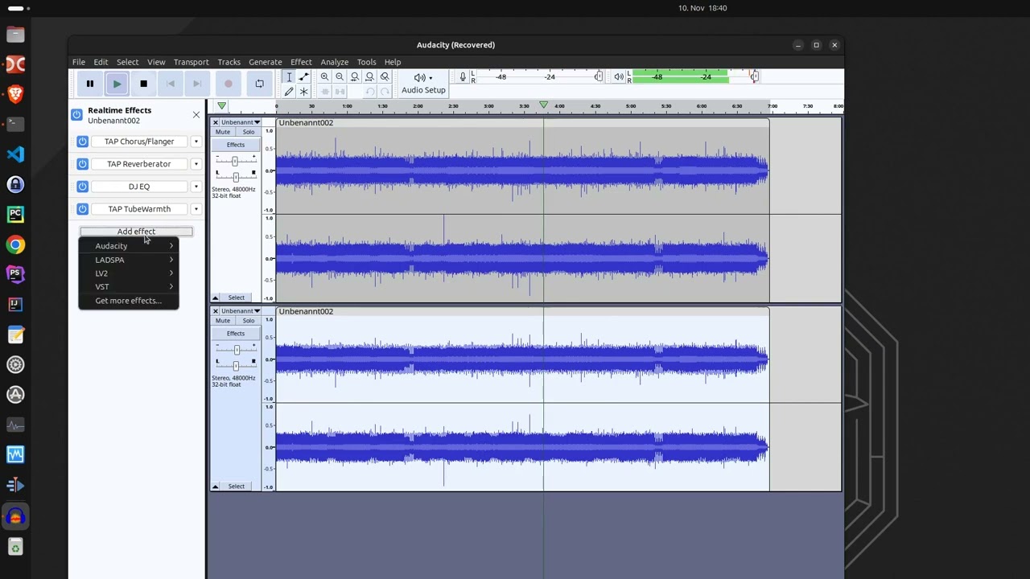Select the Selection tool (I-beam)
The width and height of the screenshot is (1030, 579).
(289, 77)
